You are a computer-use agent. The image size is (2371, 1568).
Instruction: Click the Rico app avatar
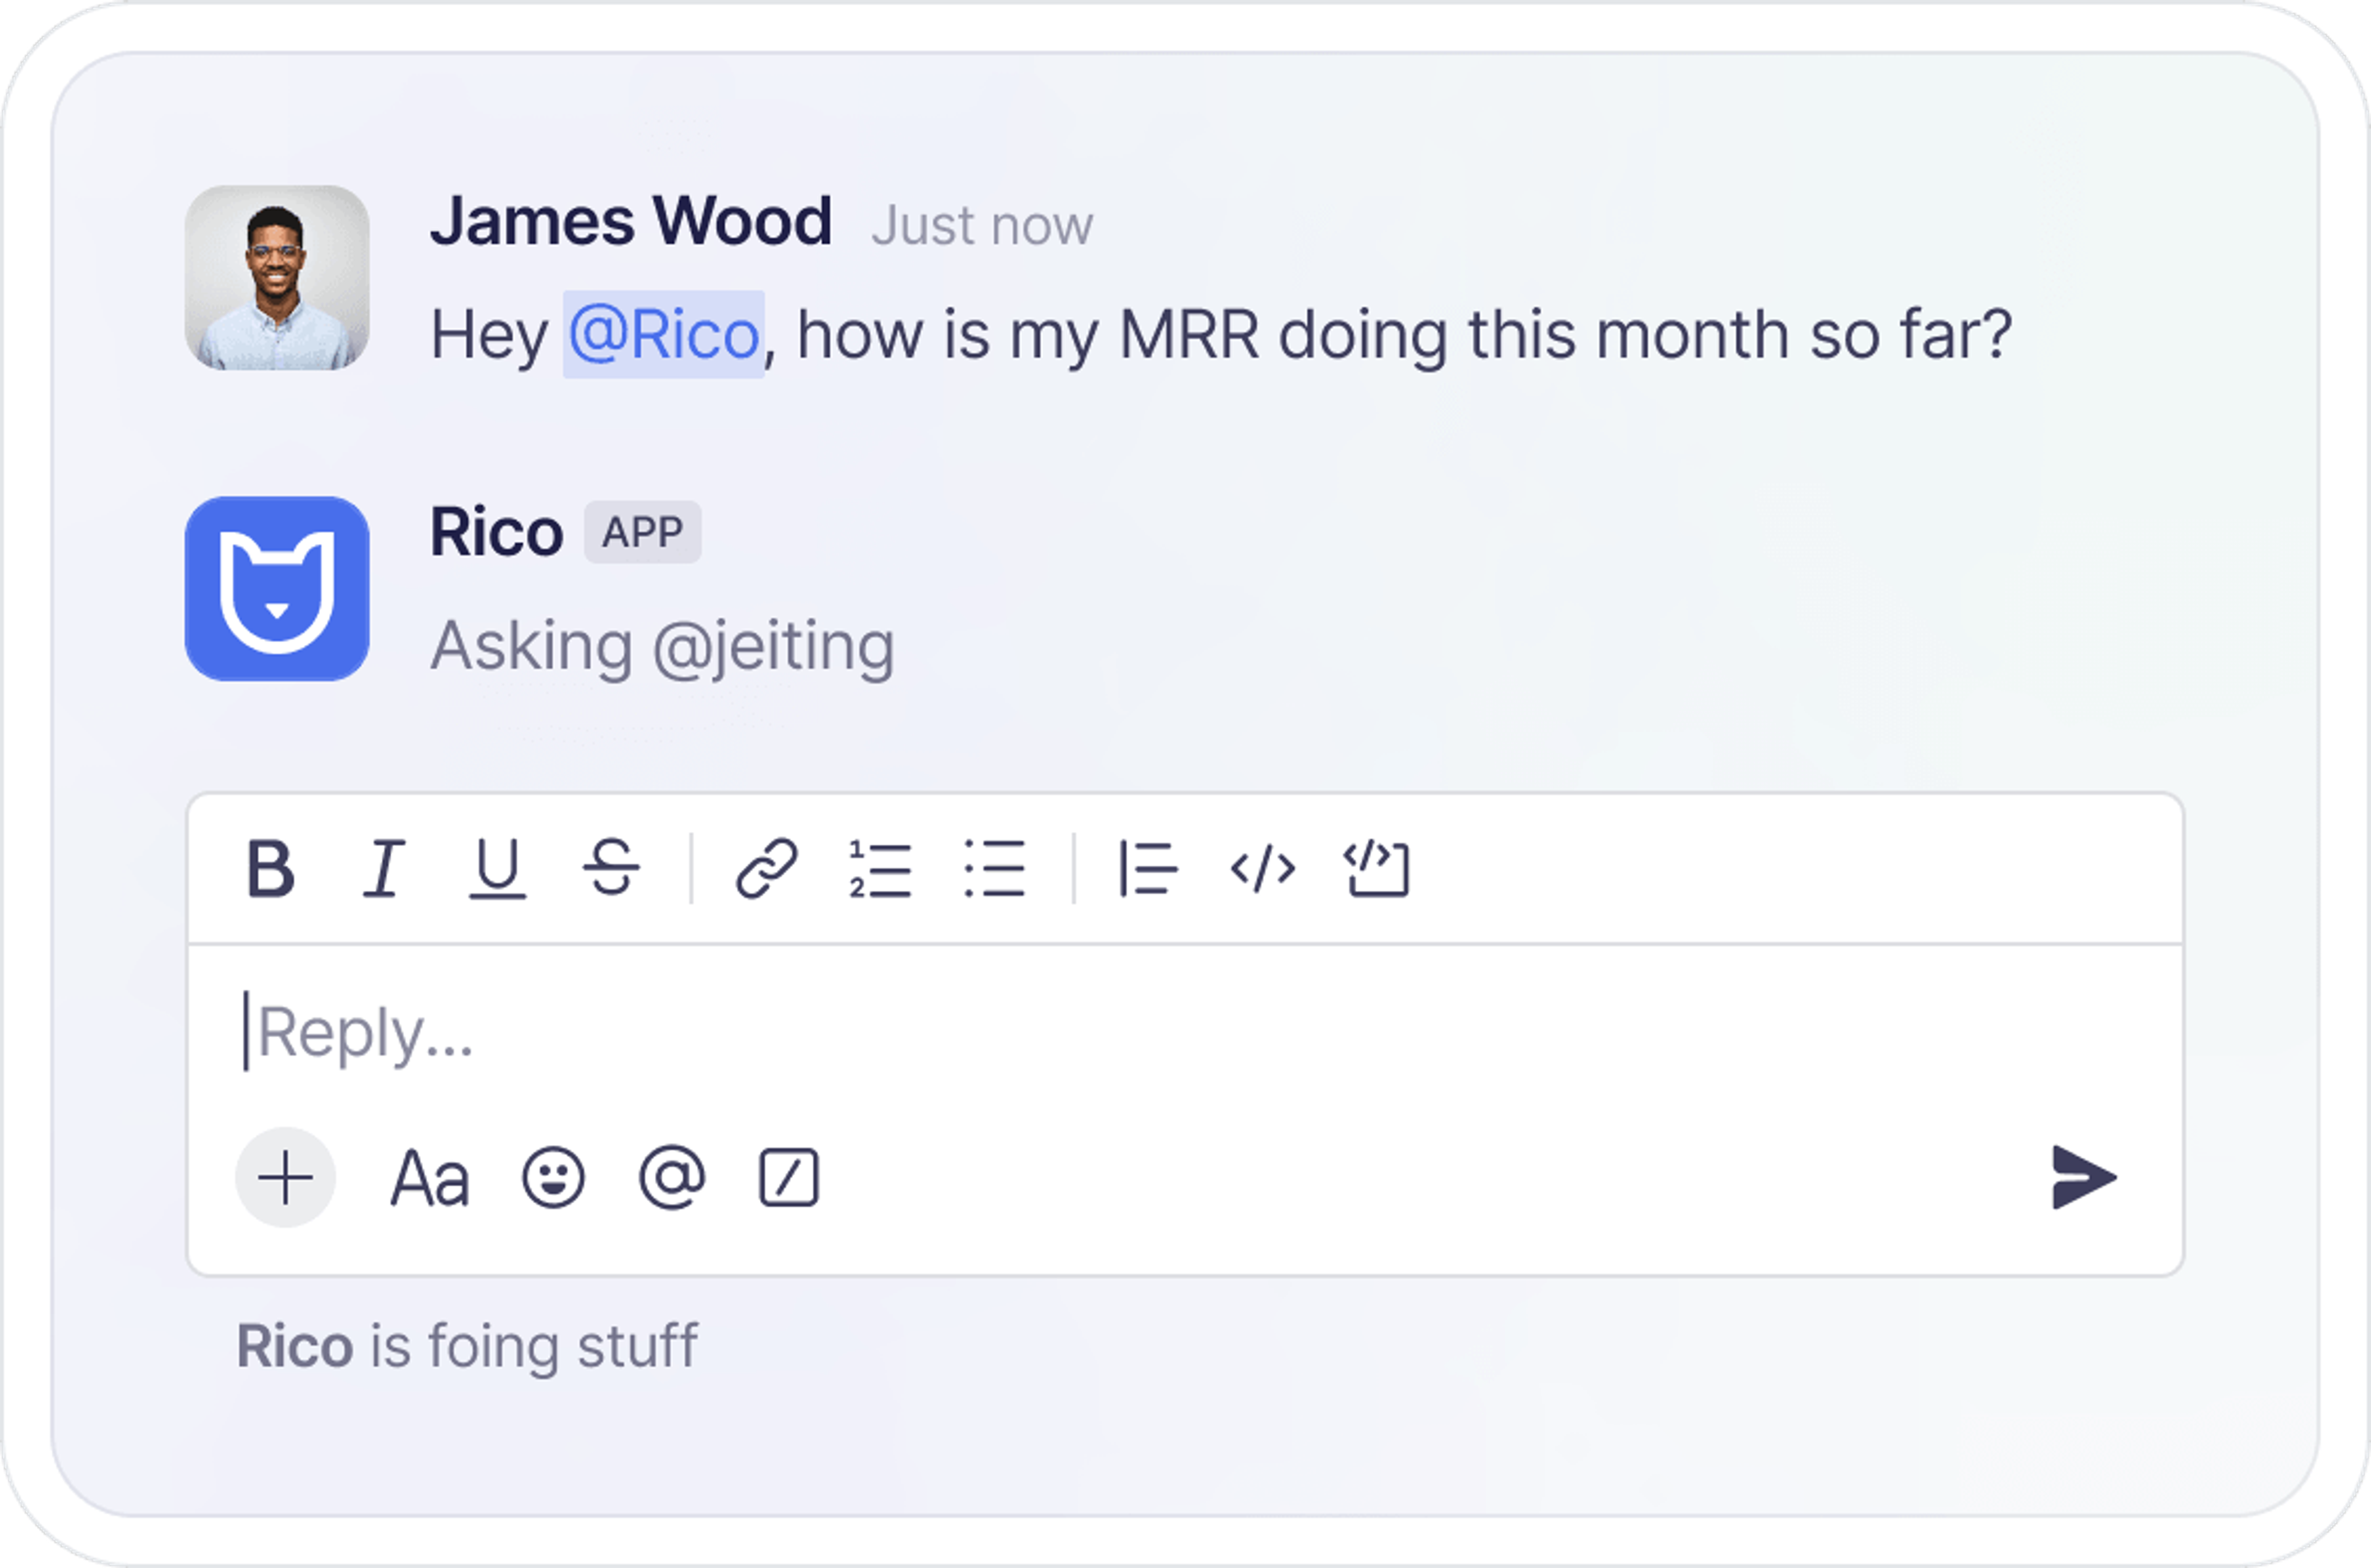point(277,589)
